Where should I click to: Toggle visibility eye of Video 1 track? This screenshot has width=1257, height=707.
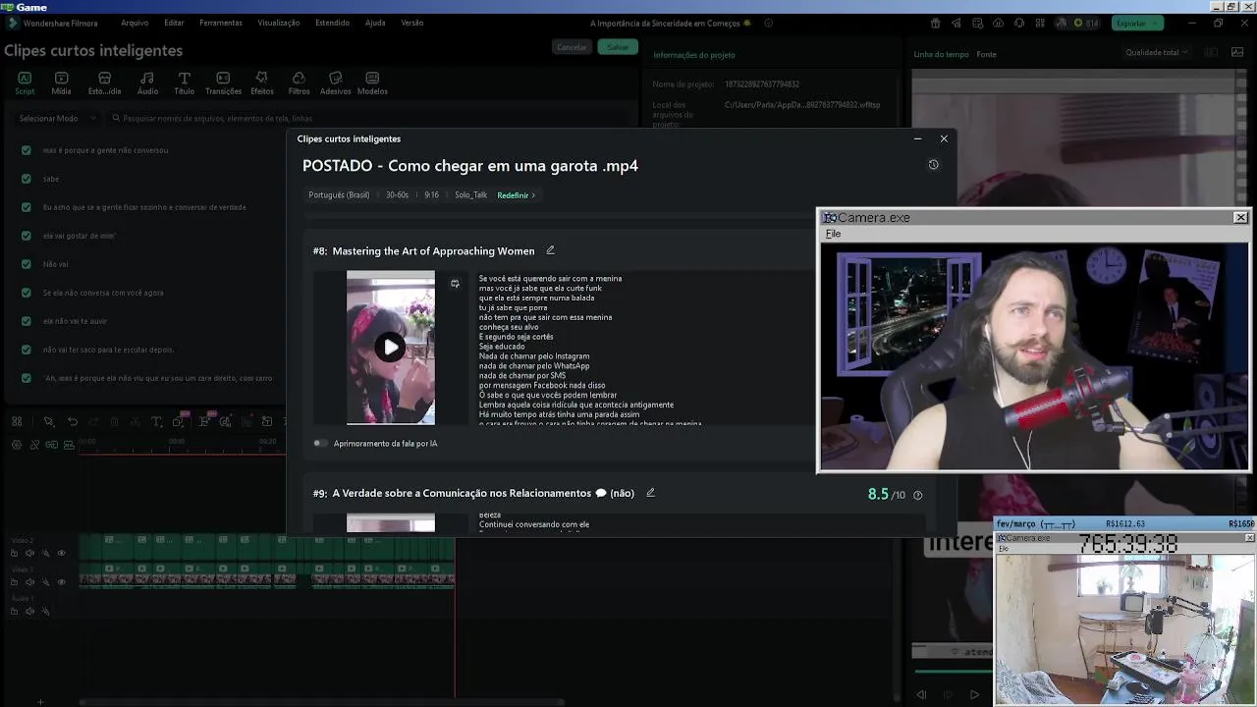coord(61,582)
